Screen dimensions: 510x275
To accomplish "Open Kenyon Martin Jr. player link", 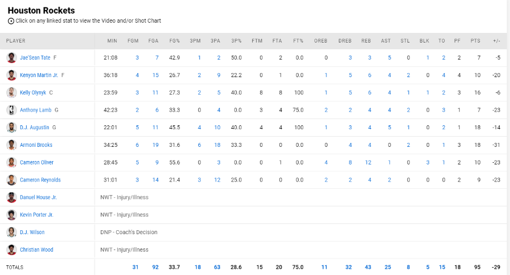I will [39, 75].
